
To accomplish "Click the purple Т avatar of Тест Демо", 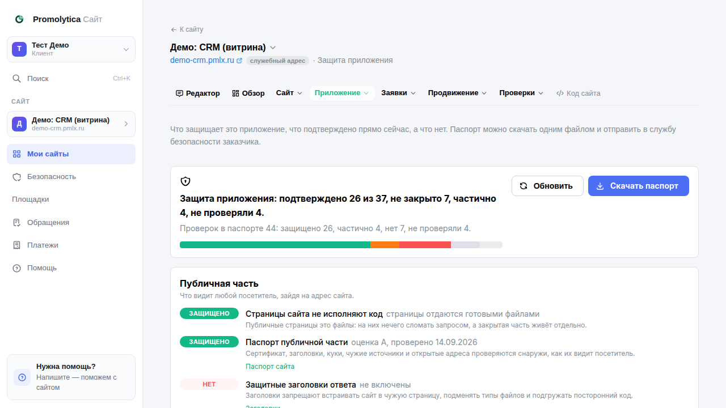I will tap(19, 49).
